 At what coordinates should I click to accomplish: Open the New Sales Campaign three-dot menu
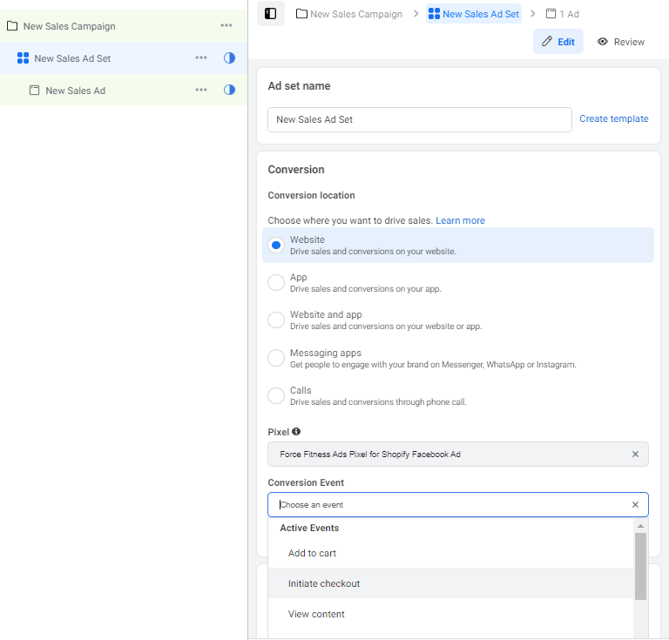click(x=226, y=26)
